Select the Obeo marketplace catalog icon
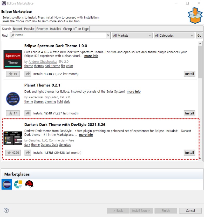Image resolution: width=204 pixels, height=217 pixels. point(18,184)
